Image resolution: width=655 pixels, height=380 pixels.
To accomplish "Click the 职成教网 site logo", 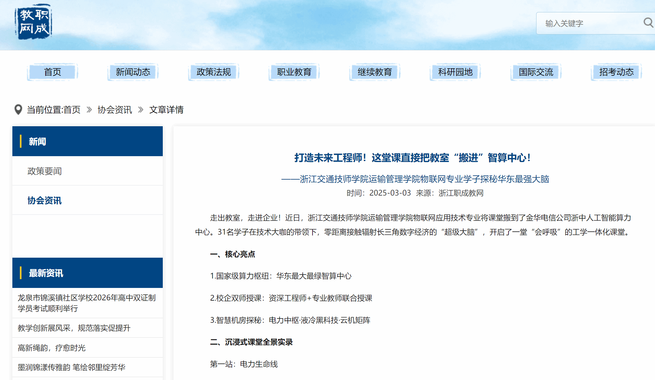I will click(33, 22).
